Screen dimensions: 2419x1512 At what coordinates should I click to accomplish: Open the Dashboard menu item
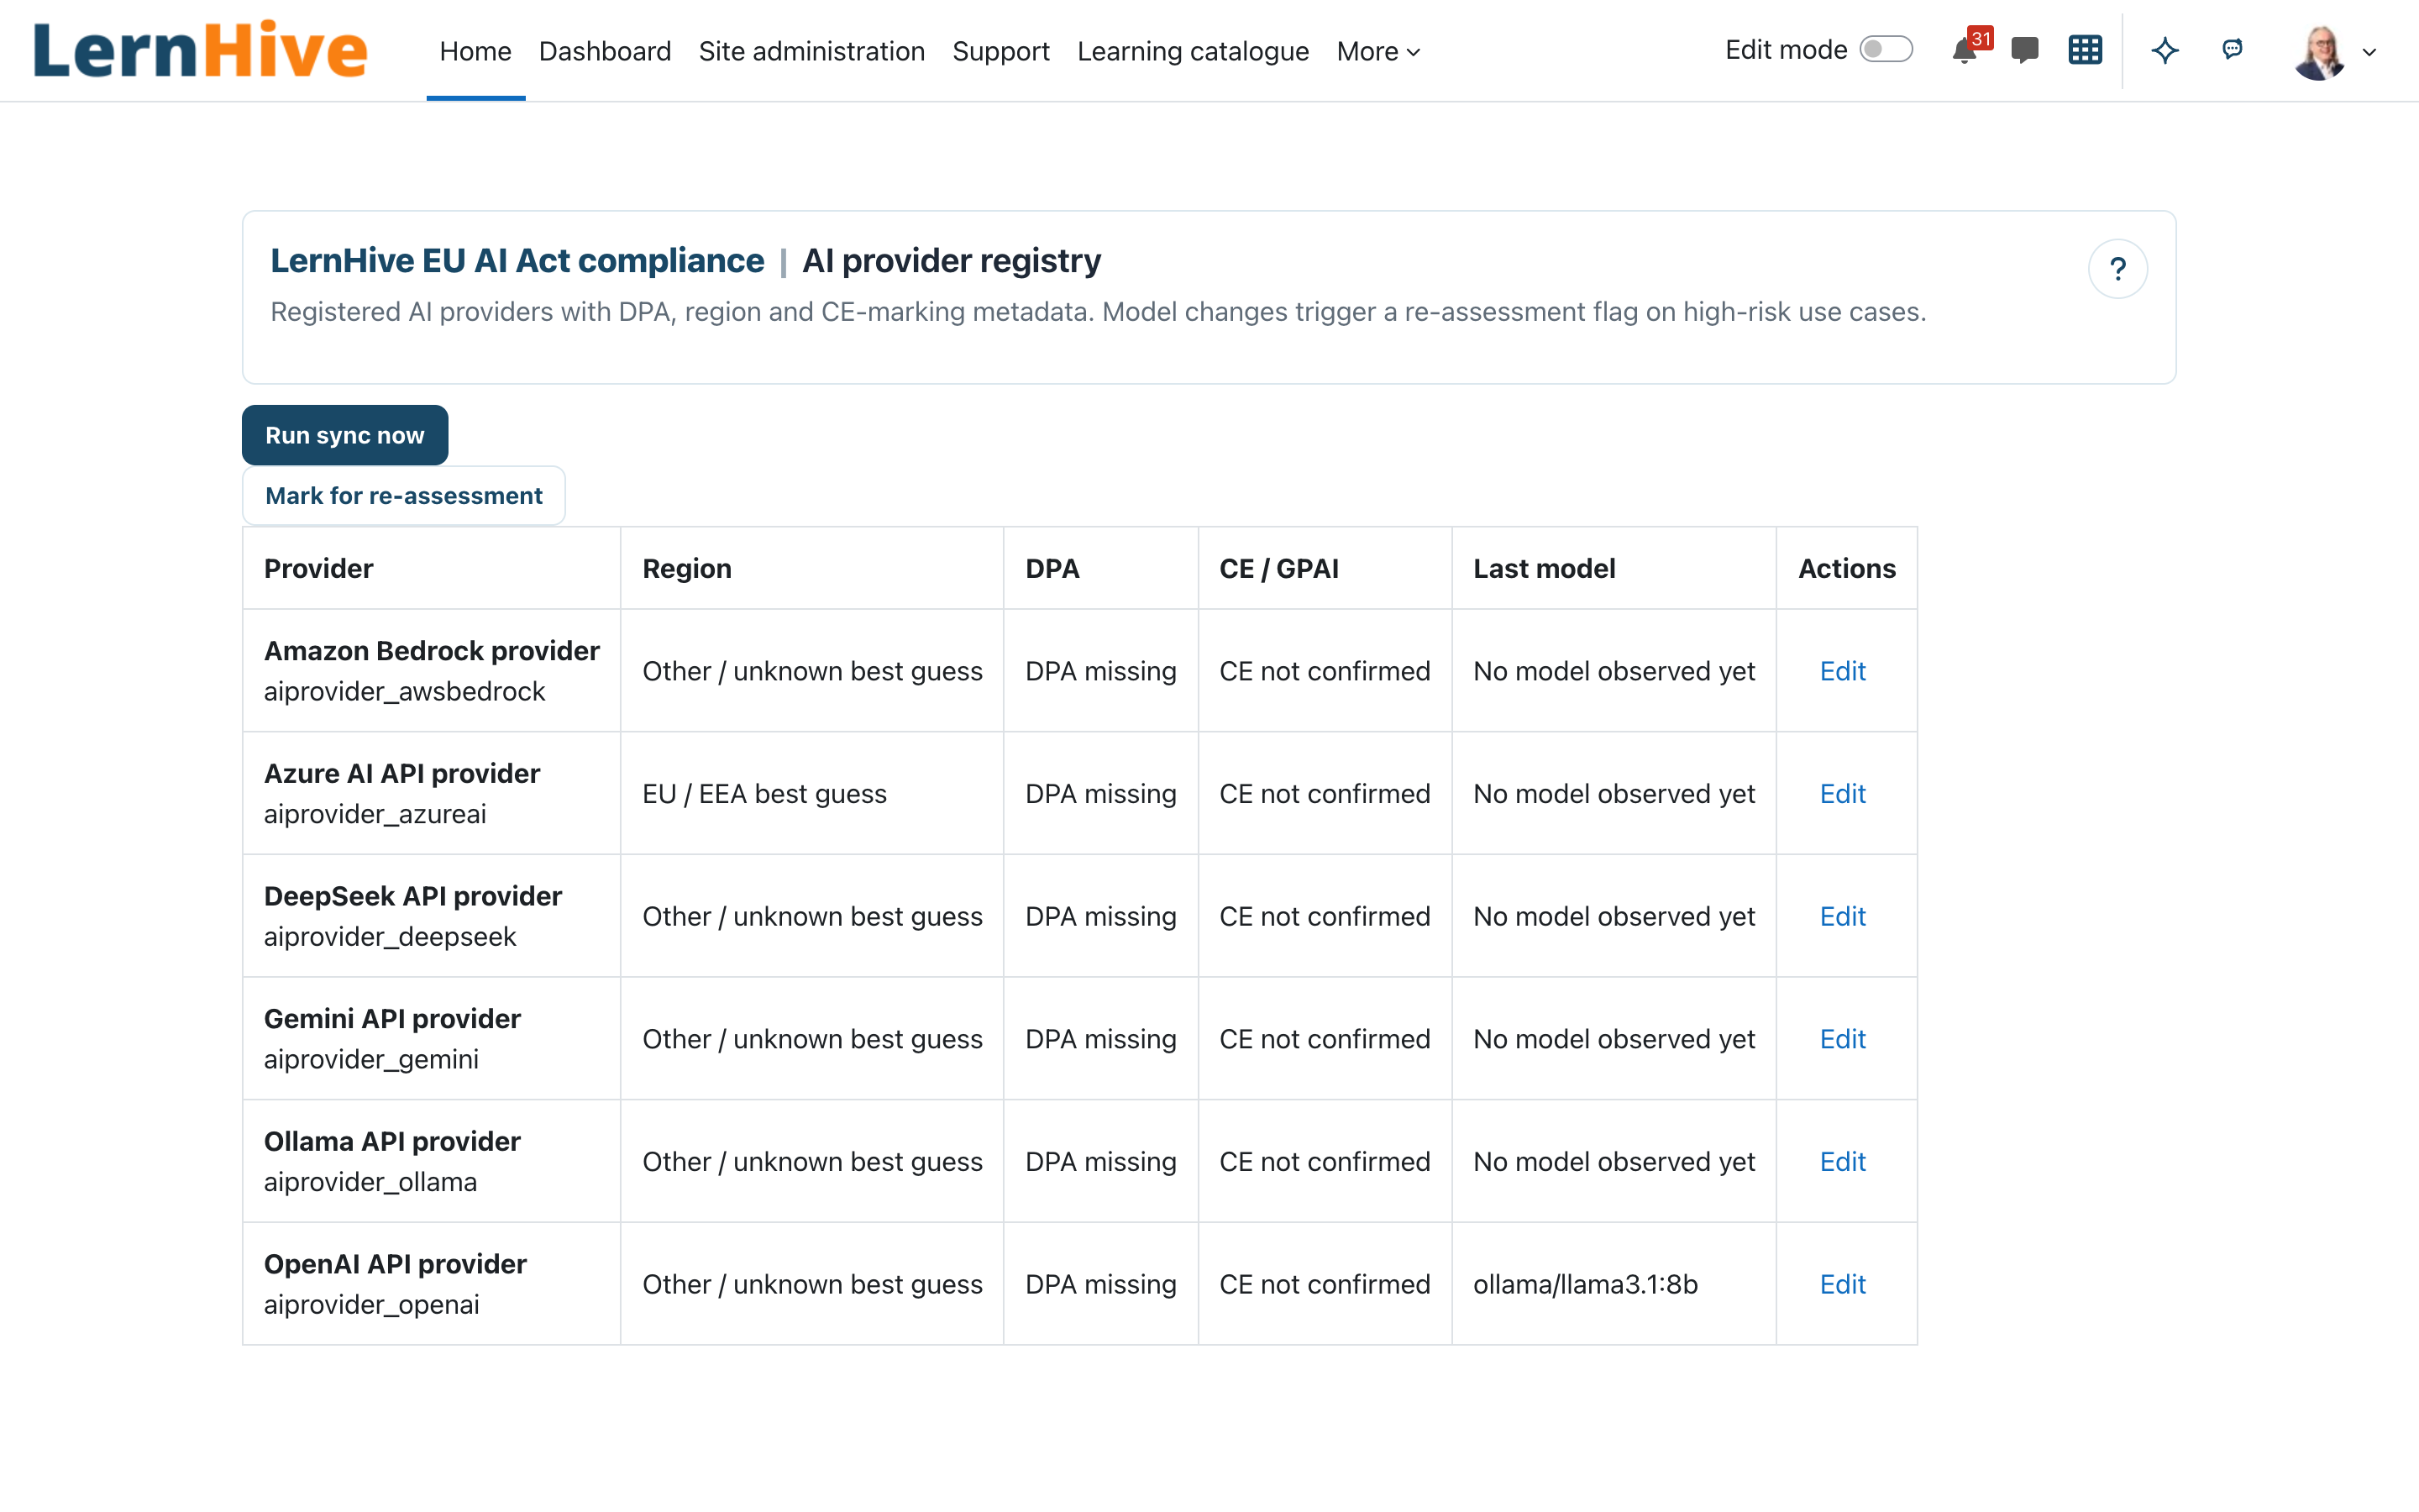[605, 51]
